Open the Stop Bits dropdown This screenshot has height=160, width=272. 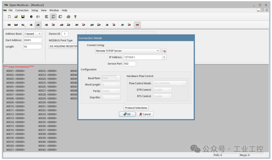click(111, 97)
